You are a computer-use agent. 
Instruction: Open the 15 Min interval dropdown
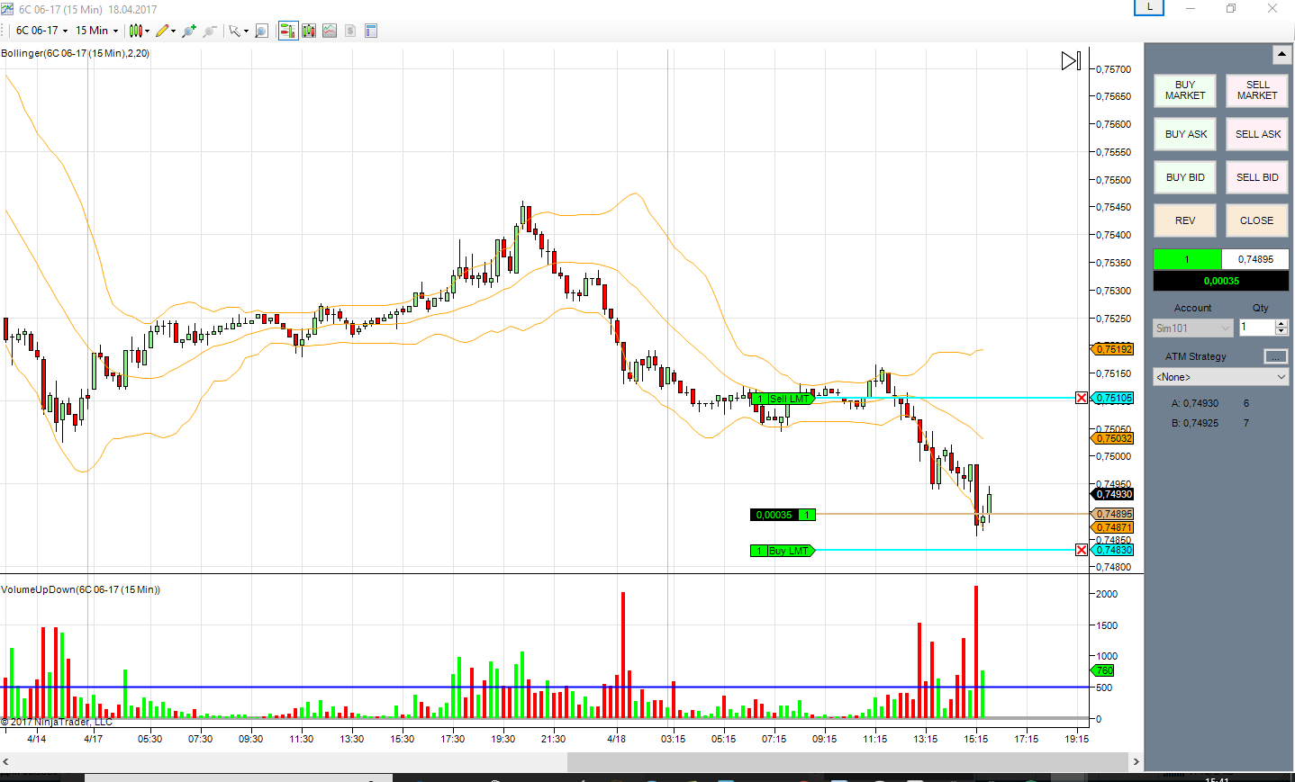pos(96,31)
